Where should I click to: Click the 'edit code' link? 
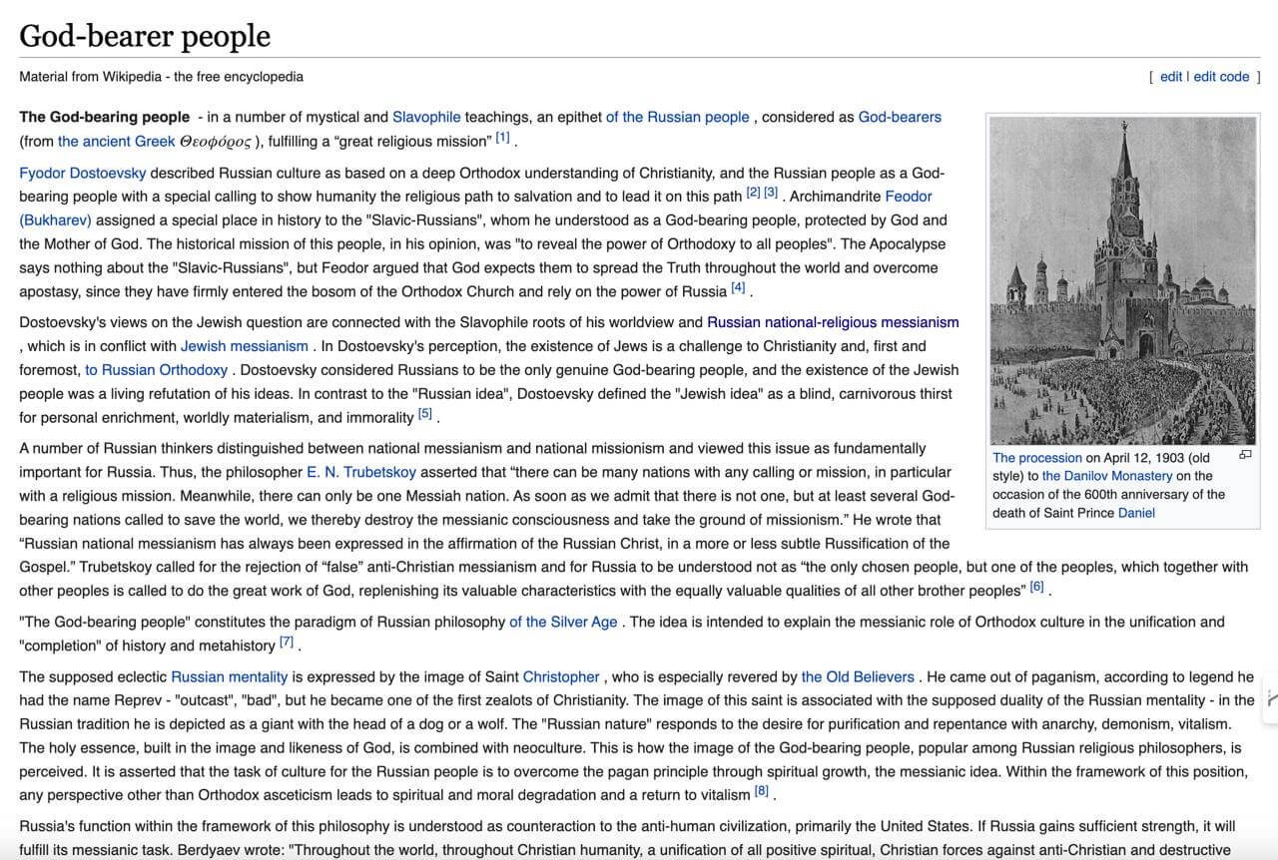tap(1221, 77)
